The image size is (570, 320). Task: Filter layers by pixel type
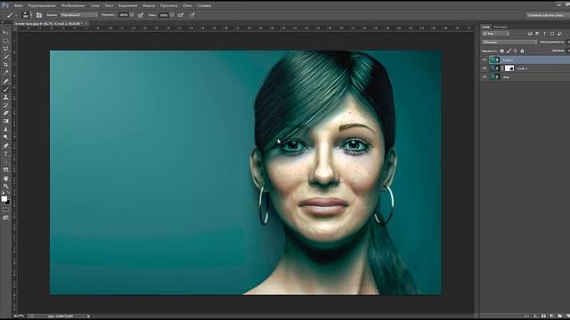(x=530, y=34)
